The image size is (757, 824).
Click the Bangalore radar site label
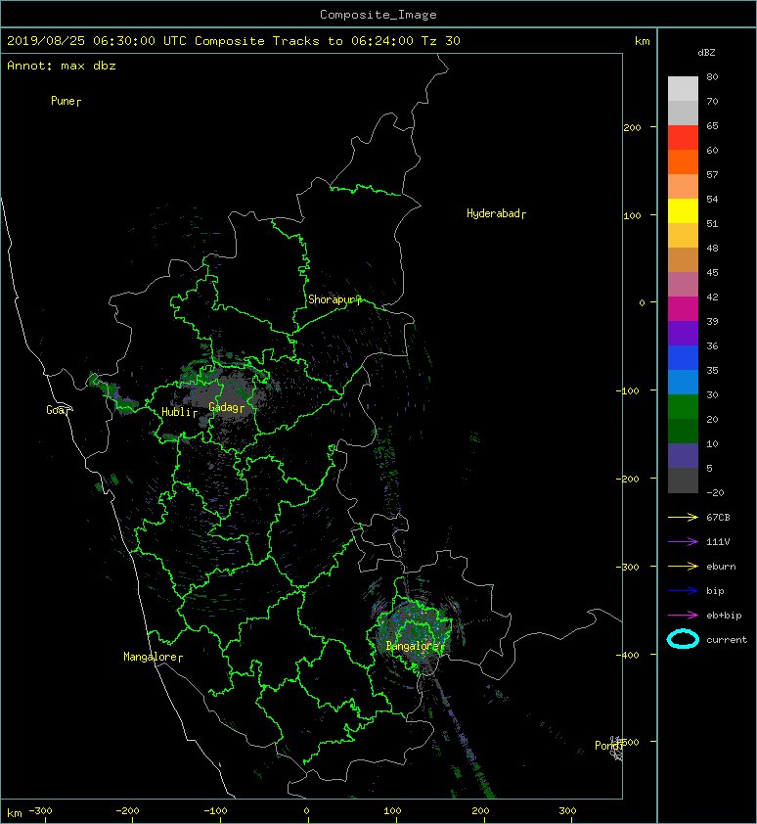(x=415, y=646)
